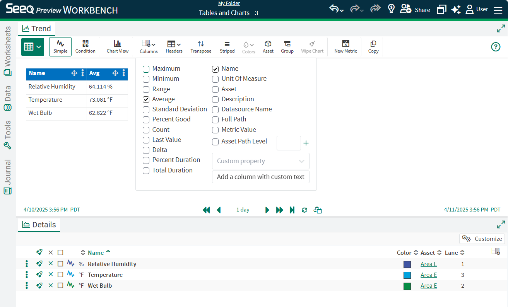Image resolution: width=508 pixels, height=307 pixels.
Task: Step the date range back one arrow
Action: (x=219, y=210)
